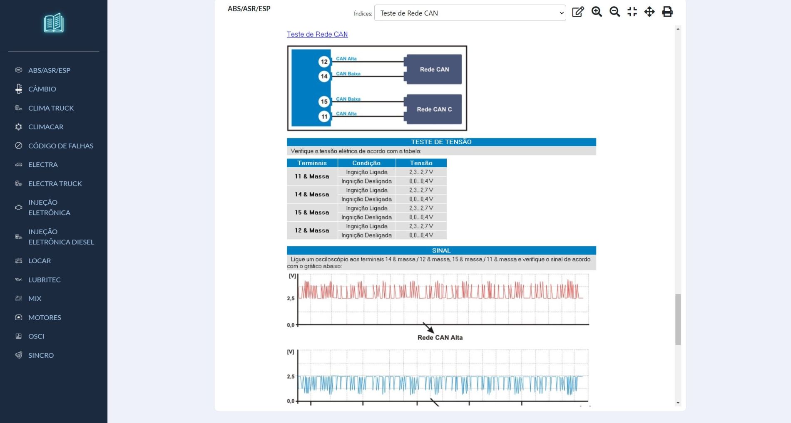791x423 pixels.
Task: Select CLIMA TRUCK in sidebar
Action: (x=51, y=108)
